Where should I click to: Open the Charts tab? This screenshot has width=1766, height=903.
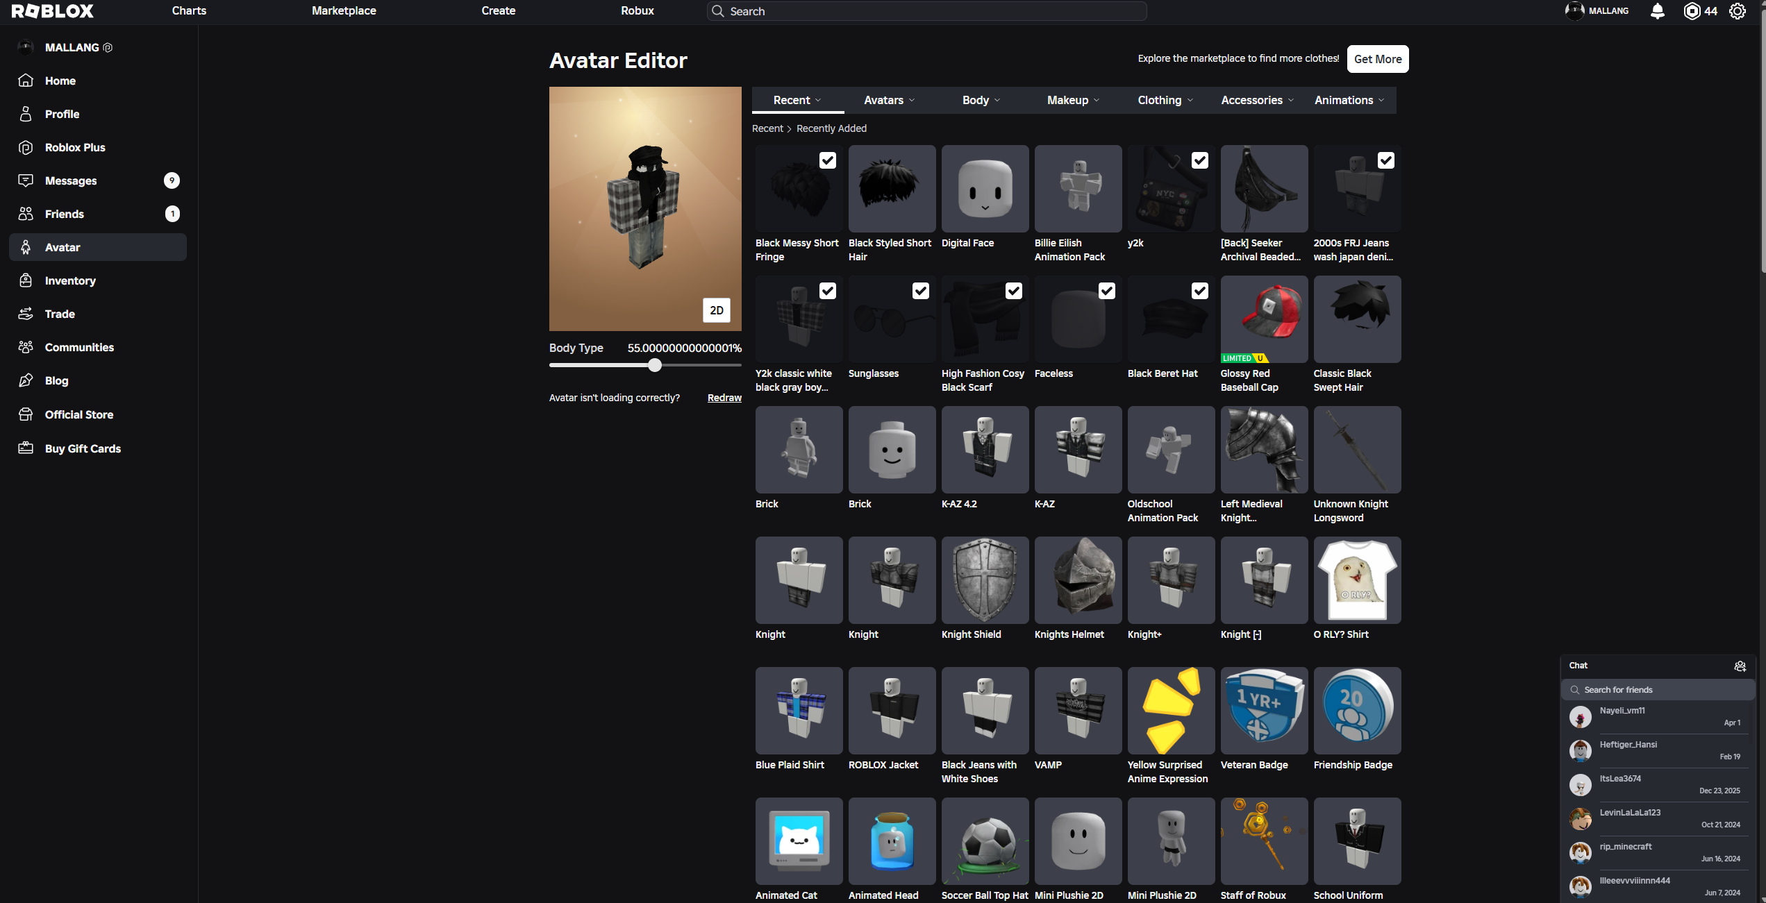point(189,10)
